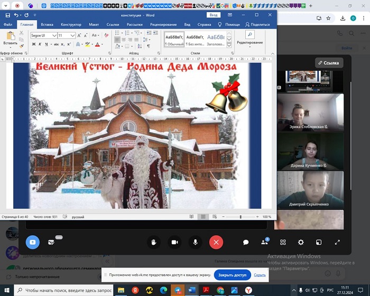Open the font size 11 dropdown
Viewport: 370px width, 296px height.
[72, 35]
